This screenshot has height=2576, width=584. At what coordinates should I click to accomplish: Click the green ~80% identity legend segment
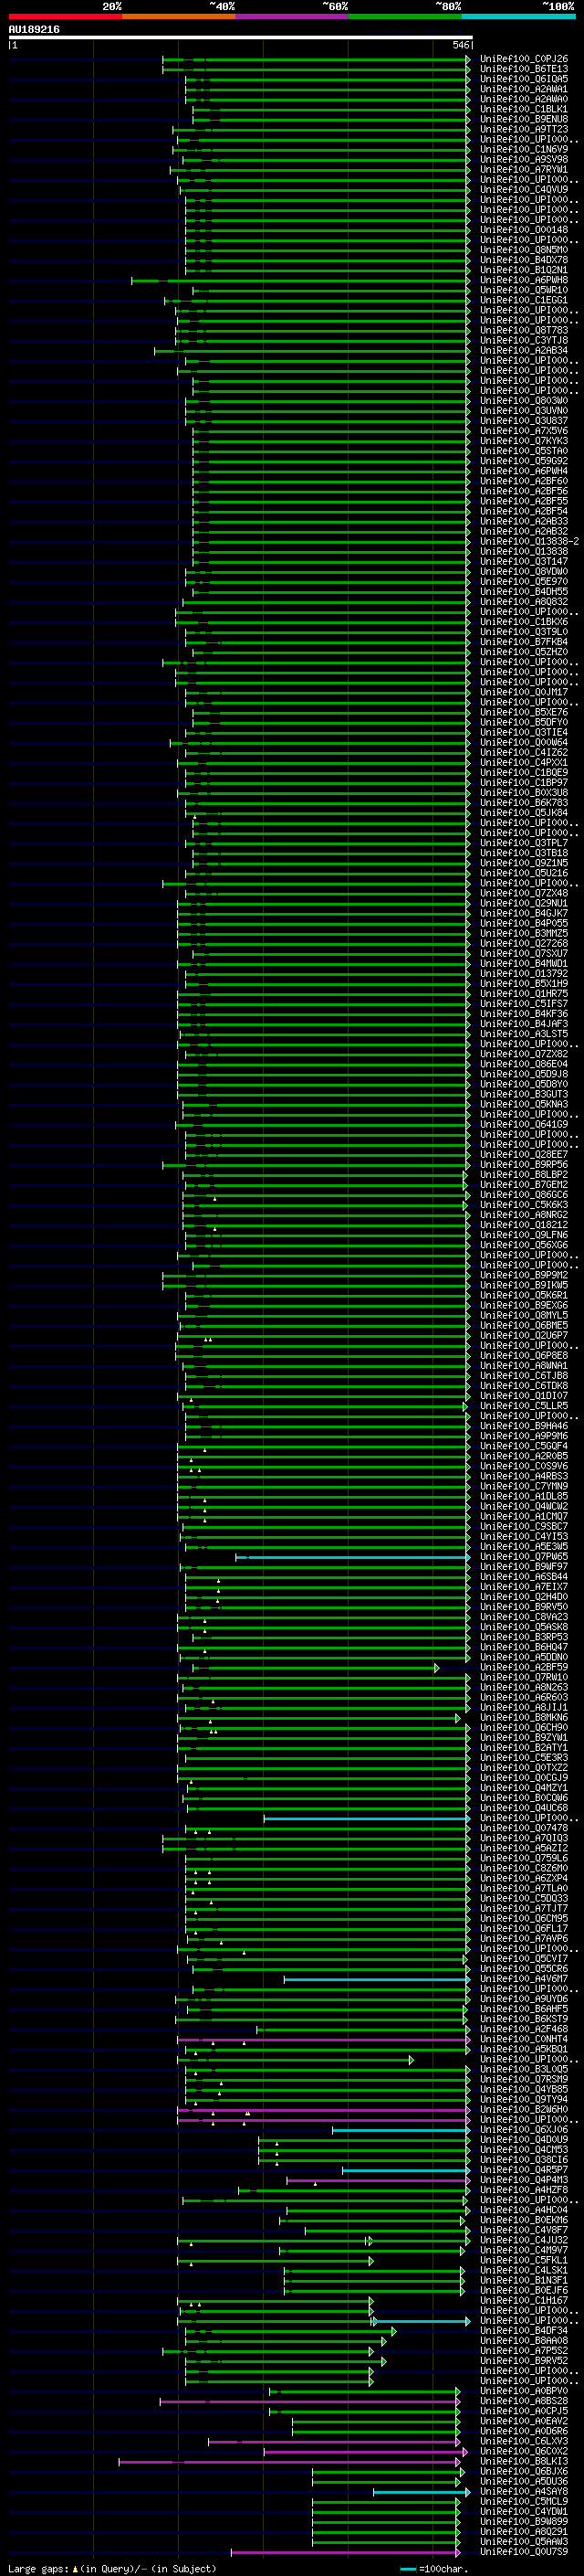click(405, 17)
